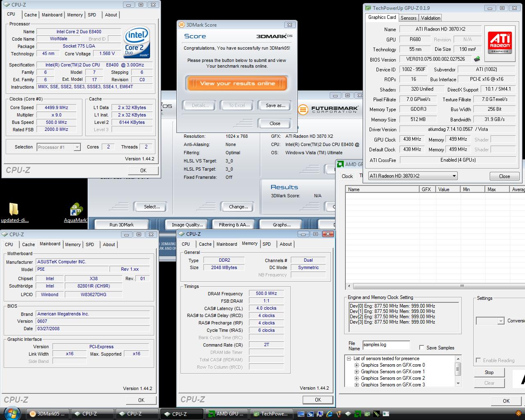Image resolution: width=525 pixels, height=420 pixels.
Task: Open the Mainboard tab in the Memory CPU-Z window
Action: 227,244
